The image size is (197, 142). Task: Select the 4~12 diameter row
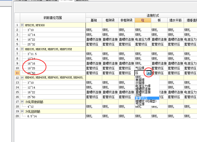(30, 107)
